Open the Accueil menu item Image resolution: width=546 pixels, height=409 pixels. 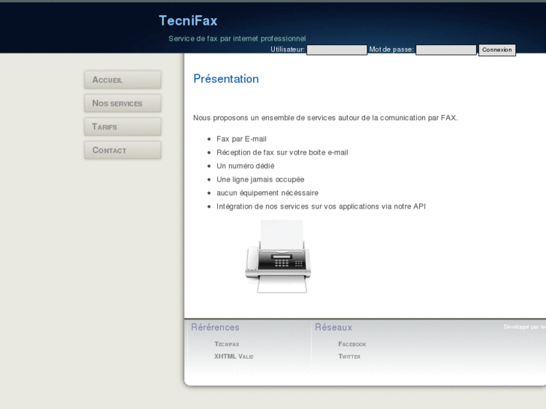(x=122, y=80)
